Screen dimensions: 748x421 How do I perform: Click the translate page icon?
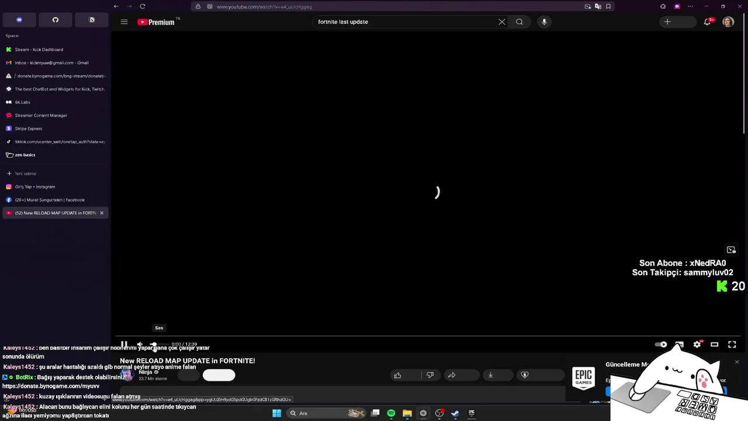(598, 6)
